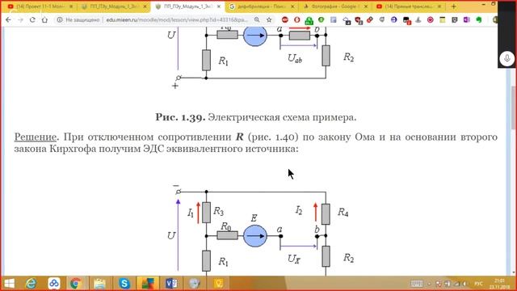Open File Explorer from taskbar
517x291 pixels.
click(99, 284)
